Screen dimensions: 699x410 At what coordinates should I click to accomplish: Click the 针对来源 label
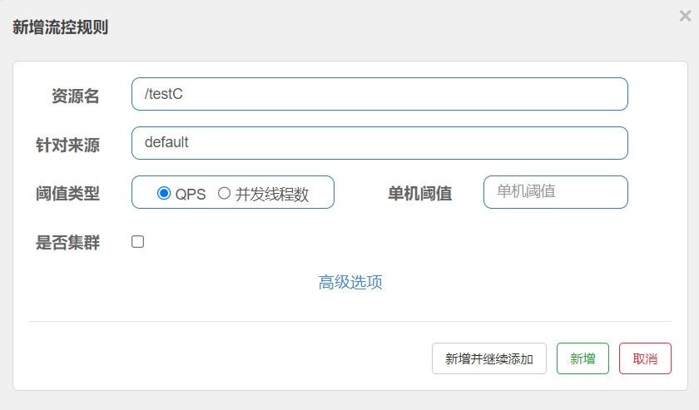point(67,146)
